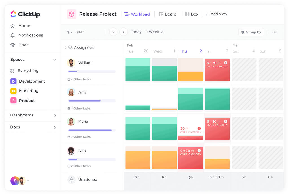The width and height of the screenshot is (289, 195).
Task: Switch to the Board view tab
Action: click(168, 14)
